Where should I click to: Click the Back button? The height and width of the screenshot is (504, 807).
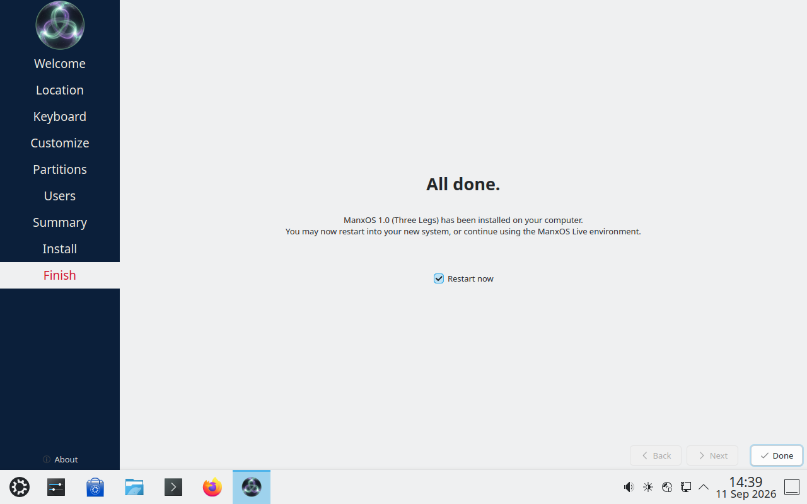[656, 455]
